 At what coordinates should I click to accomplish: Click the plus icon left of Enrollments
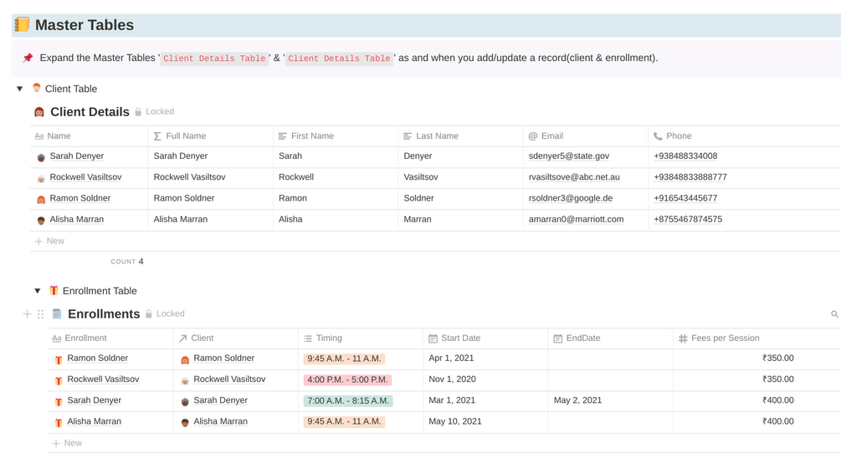27,313
